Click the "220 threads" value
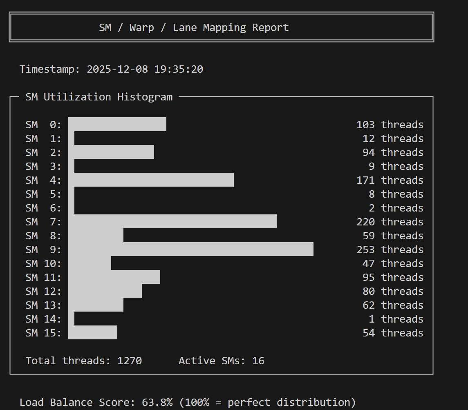This screenshot has width=468, height=410. pyautogui.click(x=390, y=222)
